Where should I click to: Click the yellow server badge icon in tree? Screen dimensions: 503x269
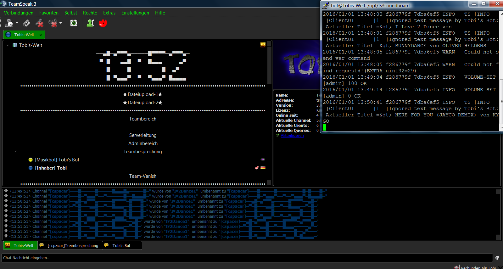[263, 45]
